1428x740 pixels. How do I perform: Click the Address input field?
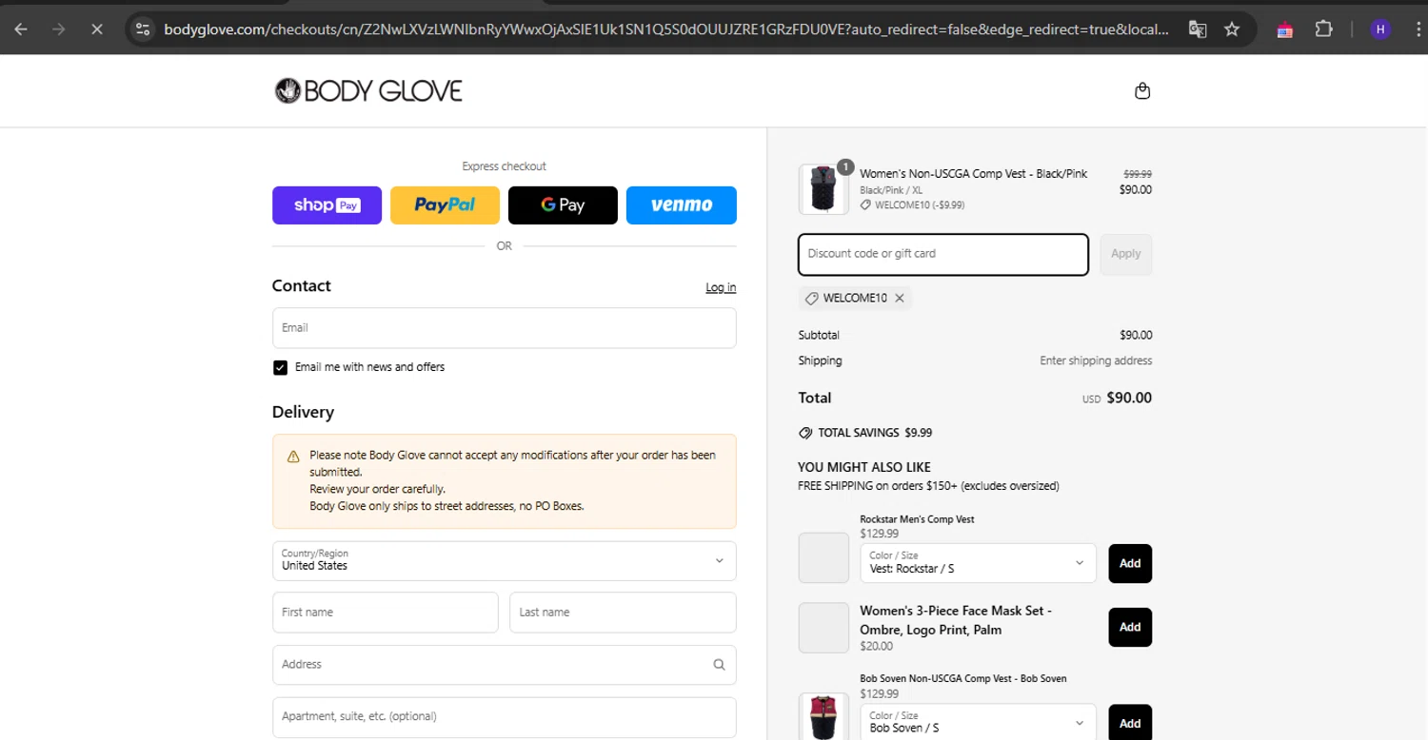click(505, 665)
